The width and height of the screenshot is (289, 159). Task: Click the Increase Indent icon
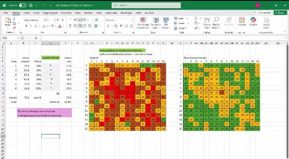click(90, 26)
